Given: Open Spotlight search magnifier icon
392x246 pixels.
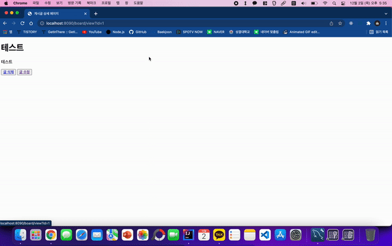Looking at the screenshot, I should [335, 3].
